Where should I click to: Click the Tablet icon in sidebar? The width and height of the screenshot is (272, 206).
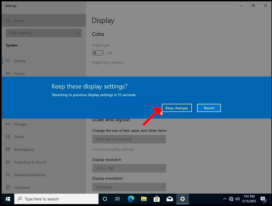point(8,137)
